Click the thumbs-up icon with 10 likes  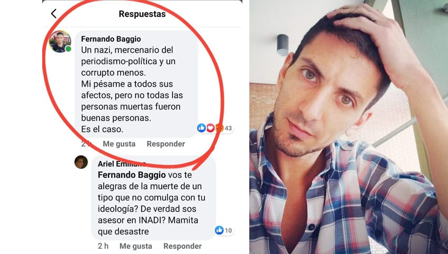coord(219,230)
